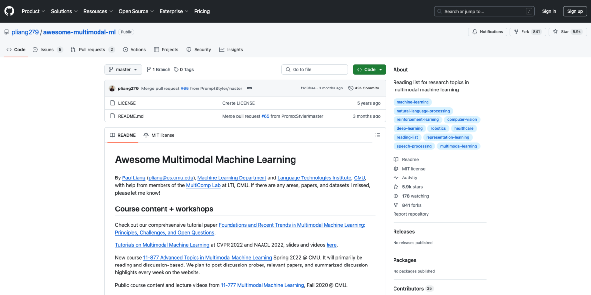Click the Notifications bell button
The image size is (591, 295).
pos(488,32)
